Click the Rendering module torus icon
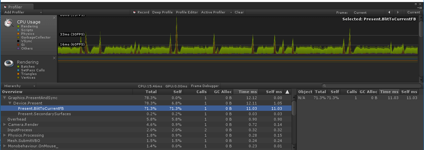 click(9, 63)
